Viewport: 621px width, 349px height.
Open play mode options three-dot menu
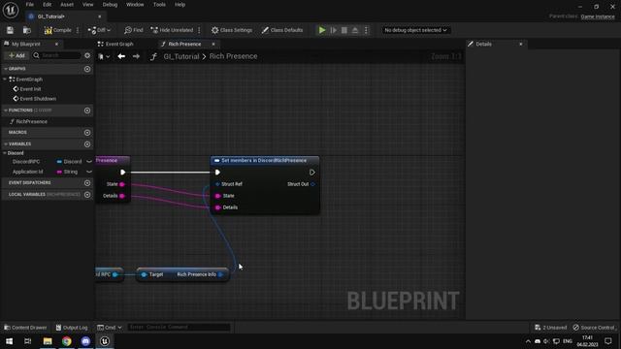366,30
